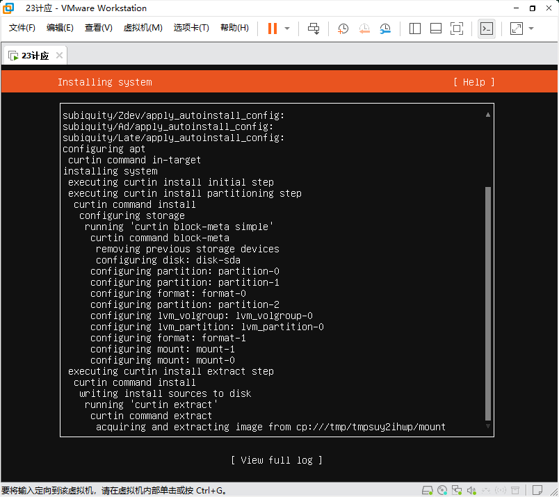Pause the virtual machine with the orange pause icon
Screen dimensions: 559x497
tap(273, 28)
